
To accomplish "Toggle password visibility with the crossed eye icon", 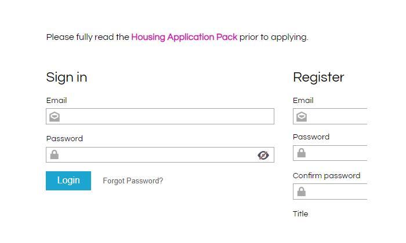I will click(x=263, y=155).
